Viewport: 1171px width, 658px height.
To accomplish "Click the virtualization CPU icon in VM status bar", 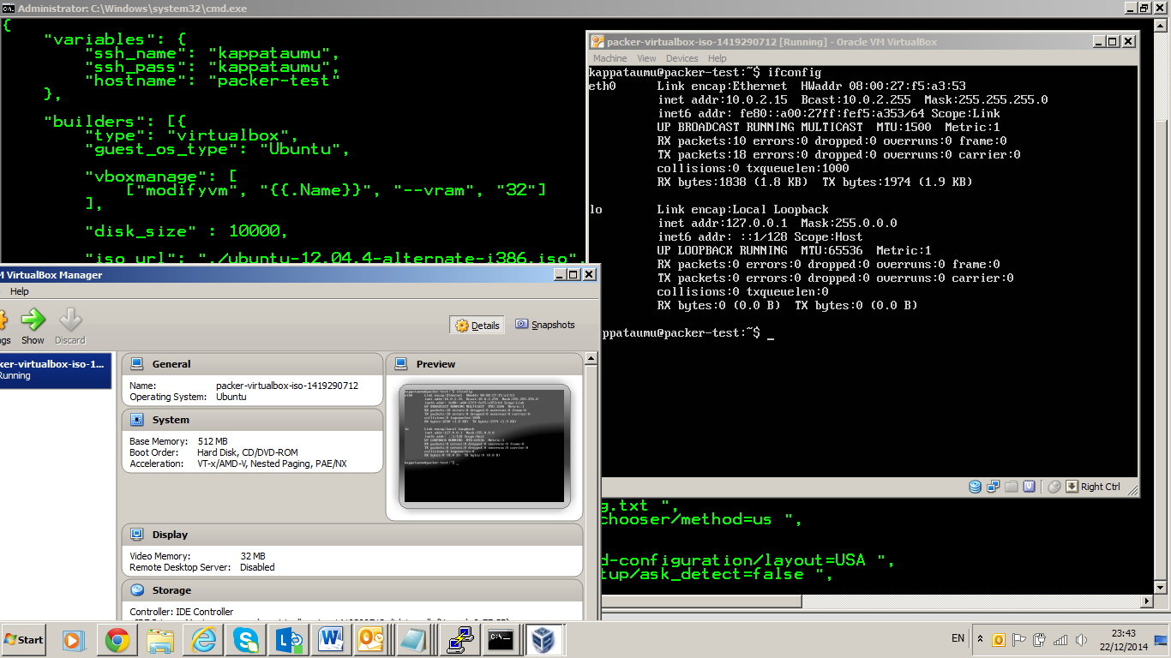I will pos(1030,487).
